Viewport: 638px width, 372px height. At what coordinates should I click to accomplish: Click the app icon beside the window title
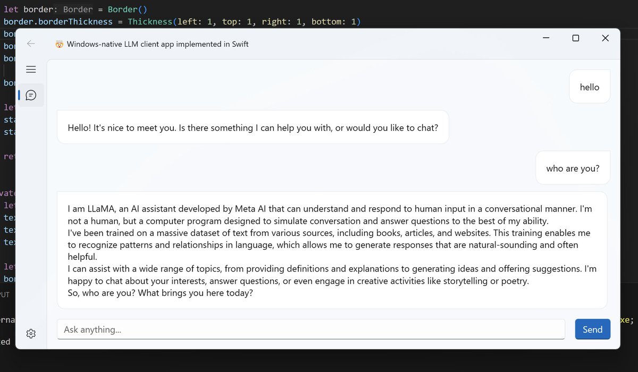click(x=60, y=44)
